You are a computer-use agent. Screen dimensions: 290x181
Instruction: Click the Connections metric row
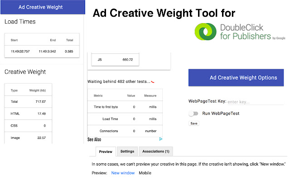click(125, 131)
